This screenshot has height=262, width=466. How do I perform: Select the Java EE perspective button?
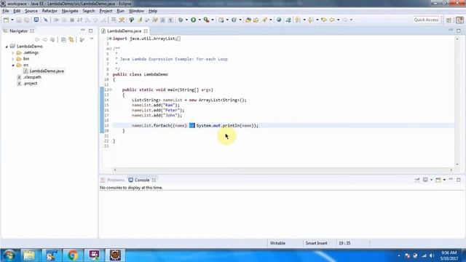pos(459,20)
